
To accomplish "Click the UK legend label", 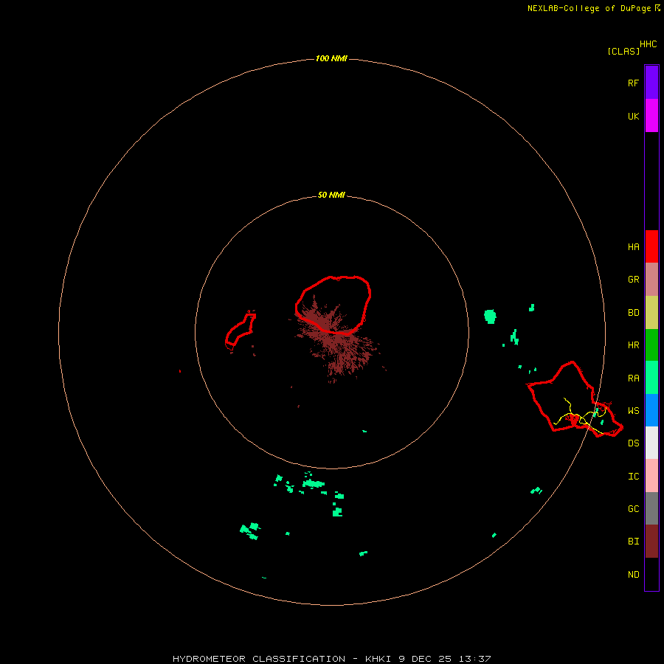I will (633, 116).
